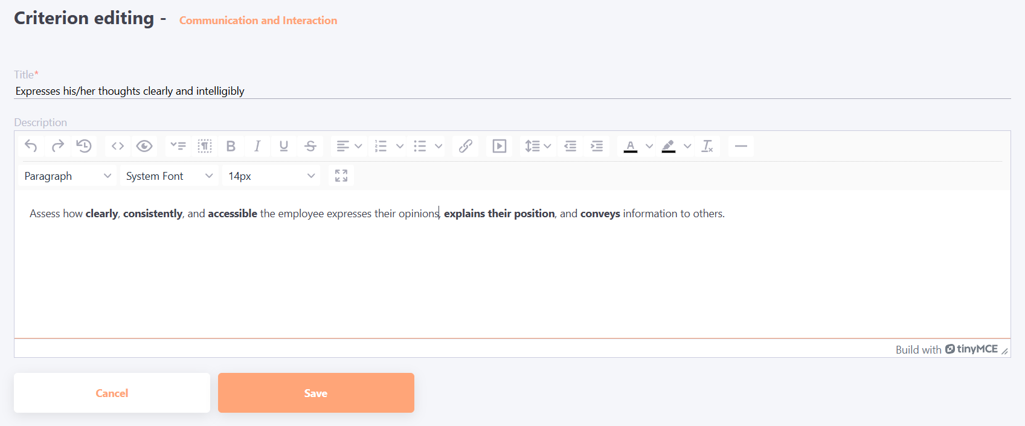The image size is (1025, 426).
Task: Toggle the show invisible characters option
Action: pyautogui.click(x=178, y=146)
